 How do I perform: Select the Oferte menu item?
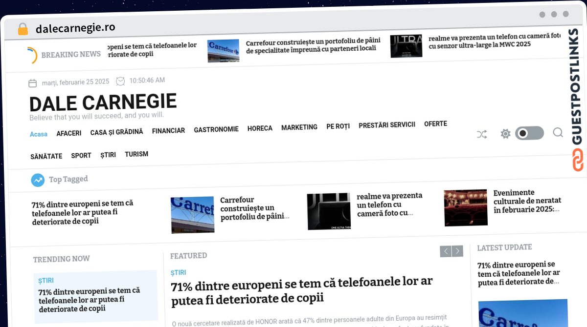pyautogui.click(x=435, y=124)
